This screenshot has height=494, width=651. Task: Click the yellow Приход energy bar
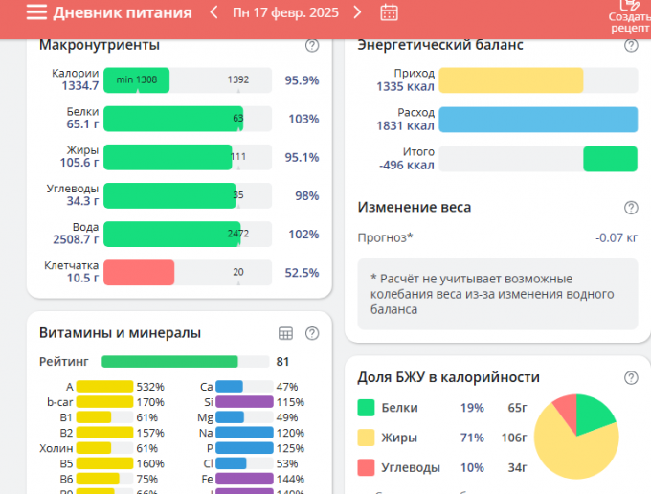tap(510, 80)
